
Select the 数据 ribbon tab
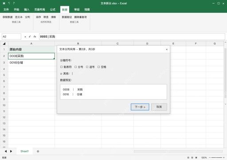(65, 10)
